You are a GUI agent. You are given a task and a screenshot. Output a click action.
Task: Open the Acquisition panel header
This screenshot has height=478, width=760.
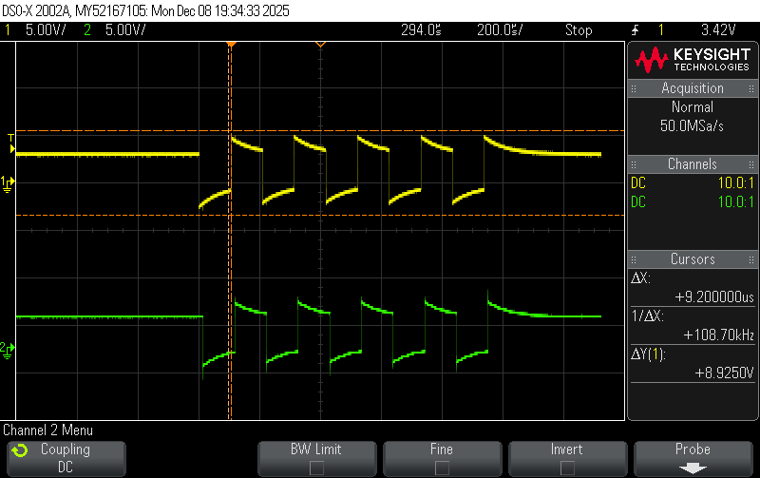point(693,88)
